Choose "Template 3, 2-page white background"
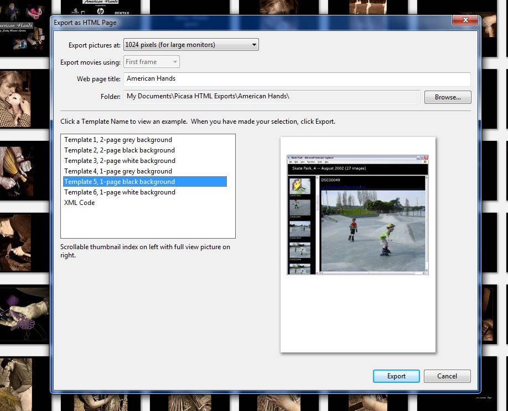 120,161
